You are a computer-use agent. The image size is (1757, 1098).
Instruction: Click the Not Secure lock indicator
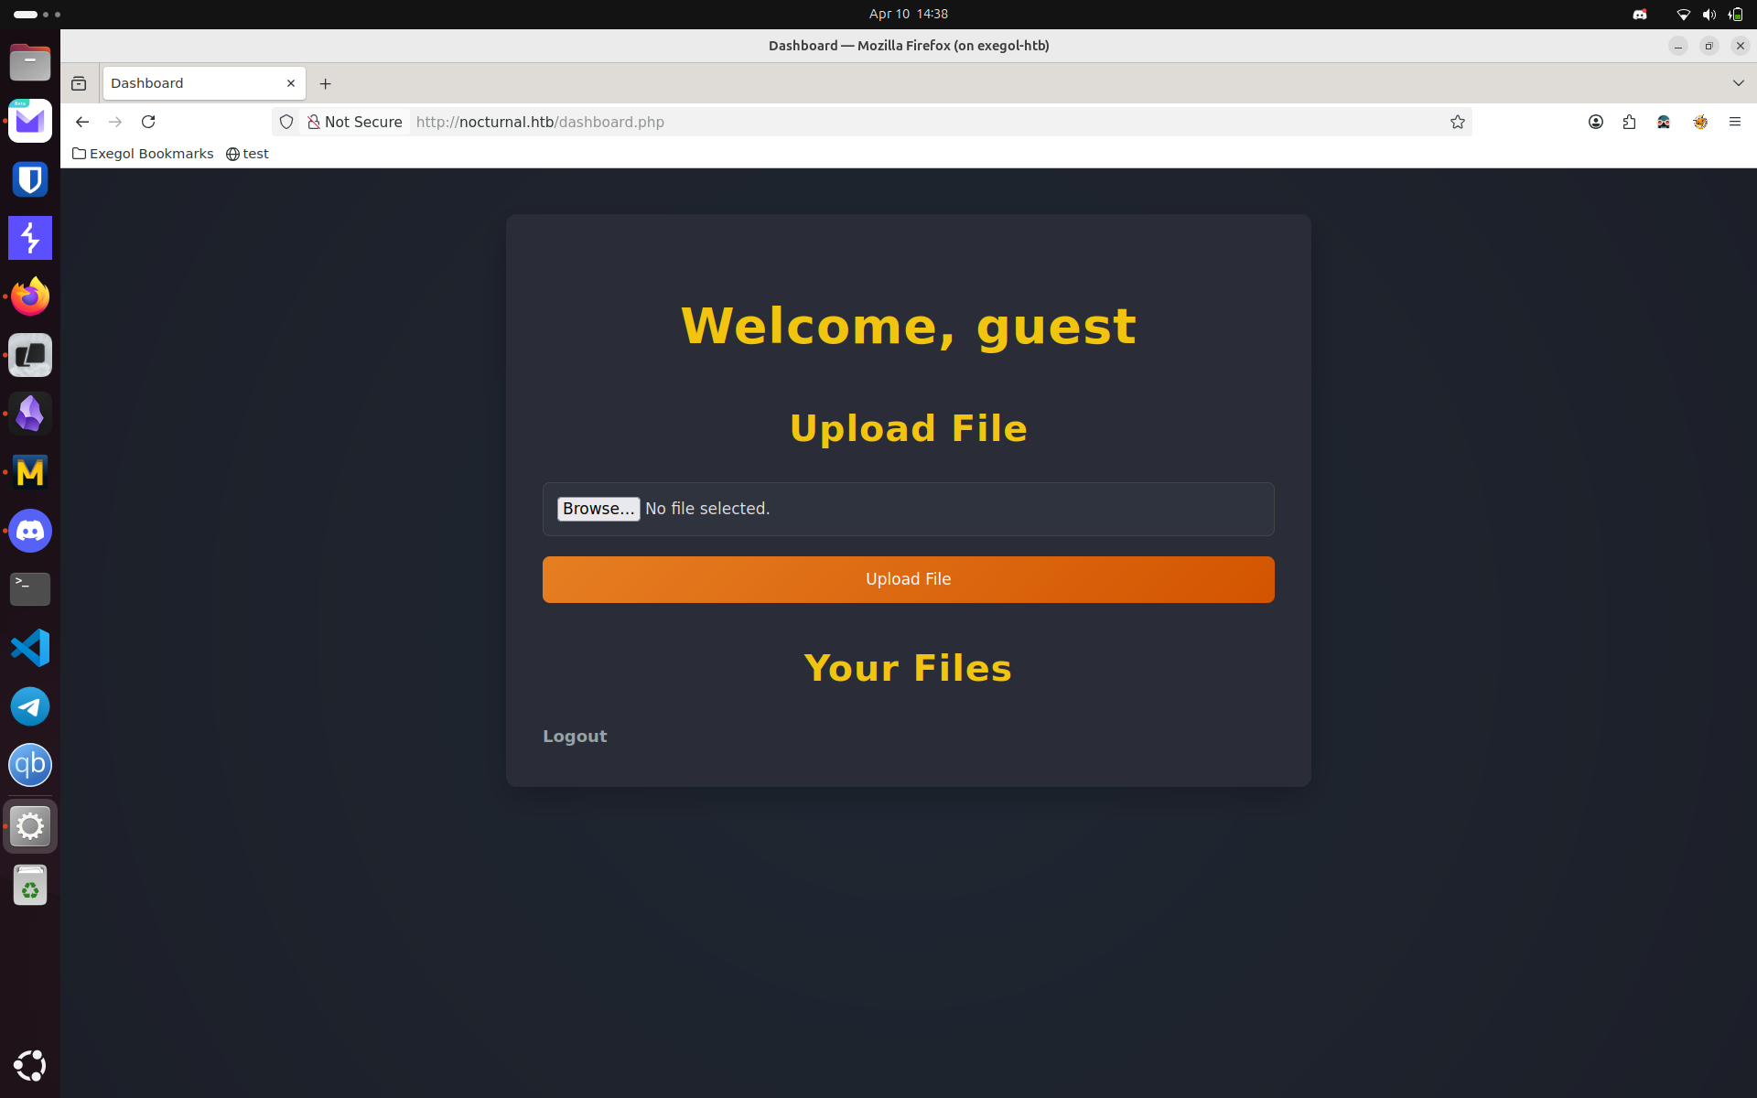[355, 122]
